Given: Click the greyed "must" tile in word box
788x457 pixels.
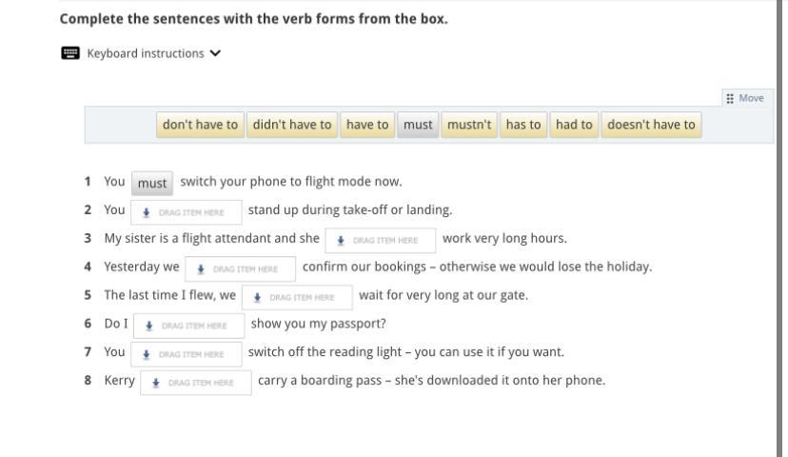Looking at the screenshot, I should (418, 125).
